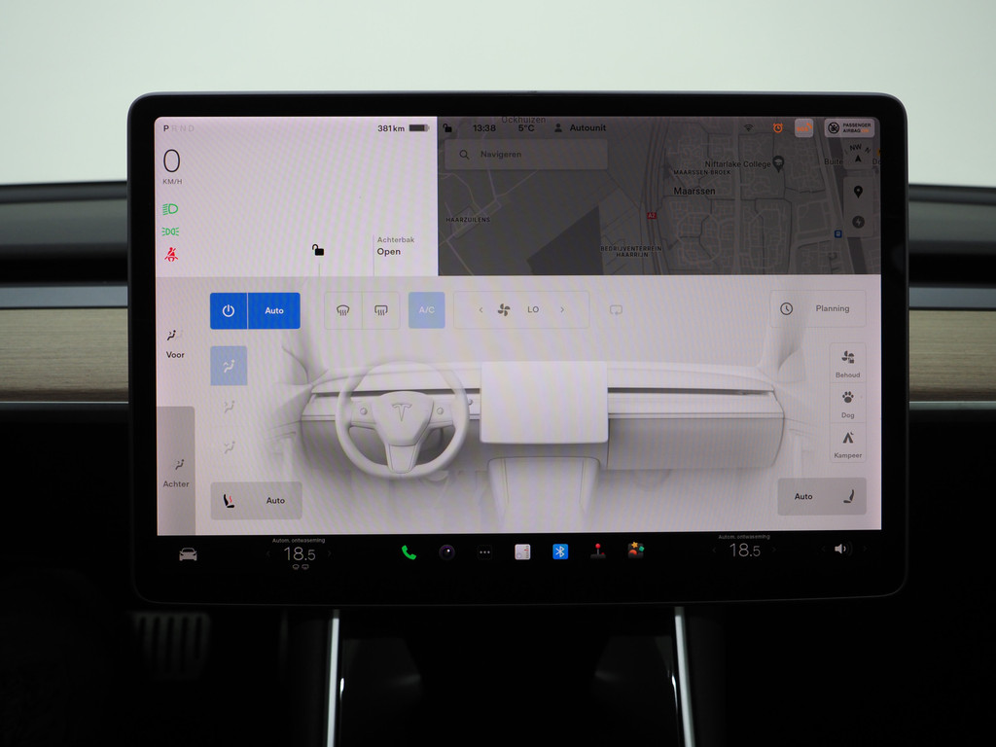The image size is (996, 747).
Task: Tap Niftarlake College map marker
Action: pyautogui.click(x=778, y=162)
